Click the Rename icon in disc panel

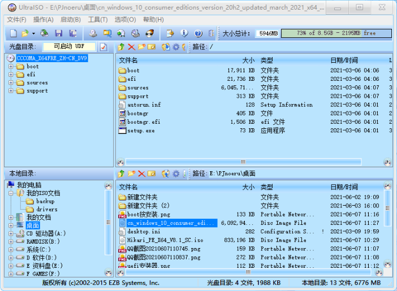(x=152, y=47)
